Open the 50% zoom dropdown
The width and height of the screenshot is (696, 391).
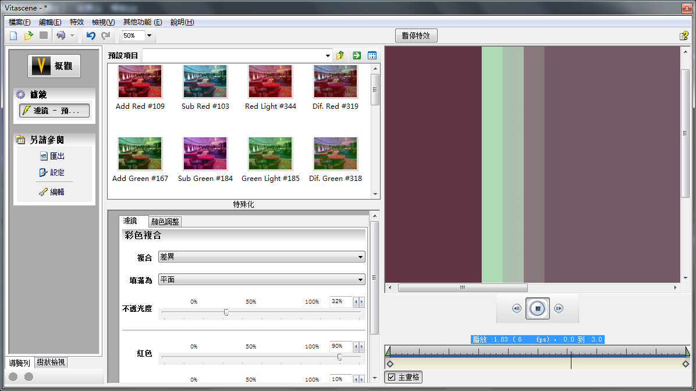tap(149, 36)
